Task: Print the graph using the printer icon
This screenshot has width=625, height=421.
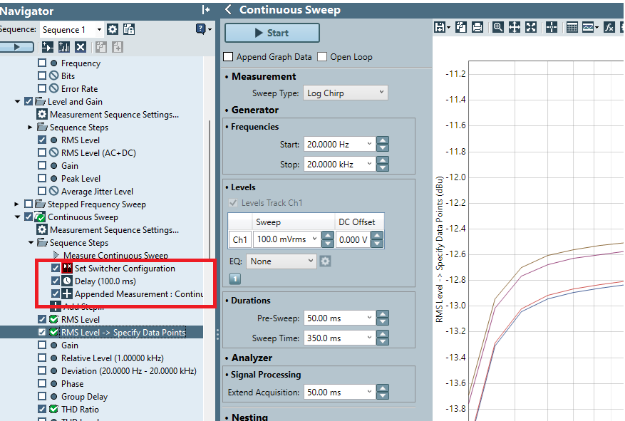Action: 477,27
